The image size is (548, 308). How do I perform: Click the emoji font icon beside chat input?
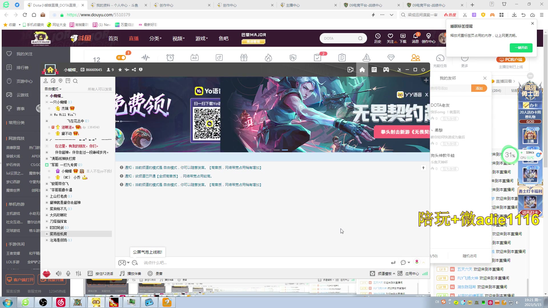coord(135,263)
